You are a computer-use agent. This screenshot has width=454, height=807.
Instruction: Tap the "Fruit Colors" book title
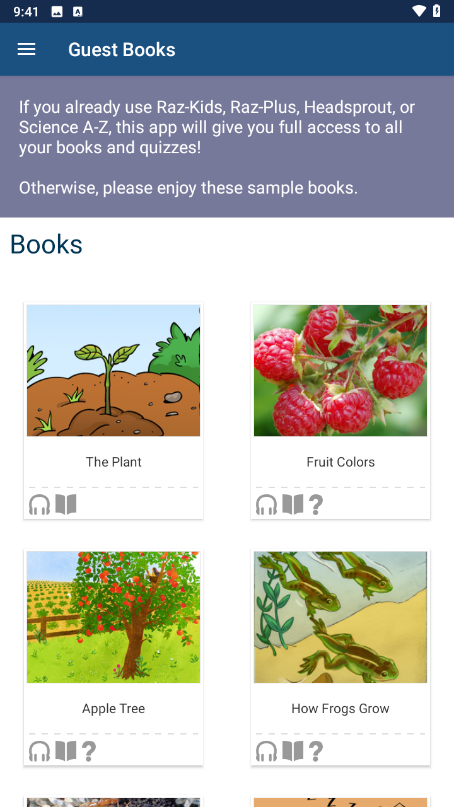(x=340, y=462)
